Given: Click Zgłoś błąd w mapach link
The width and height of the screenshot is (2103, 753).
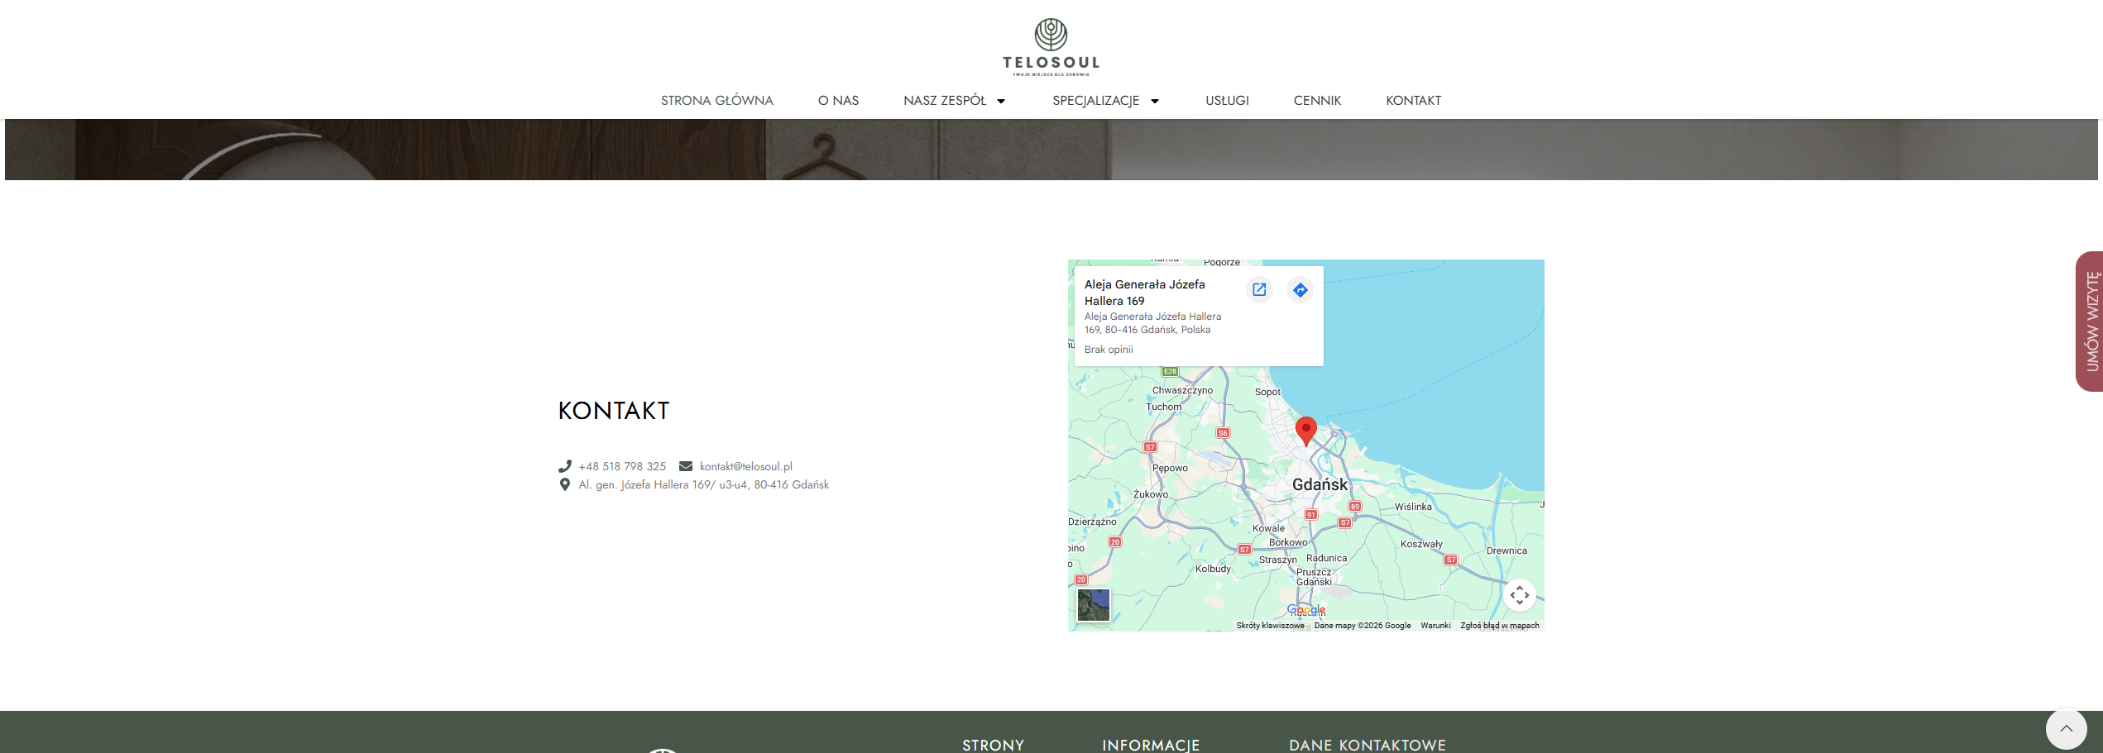Looking at the screenshot, I should (1499, 626).
